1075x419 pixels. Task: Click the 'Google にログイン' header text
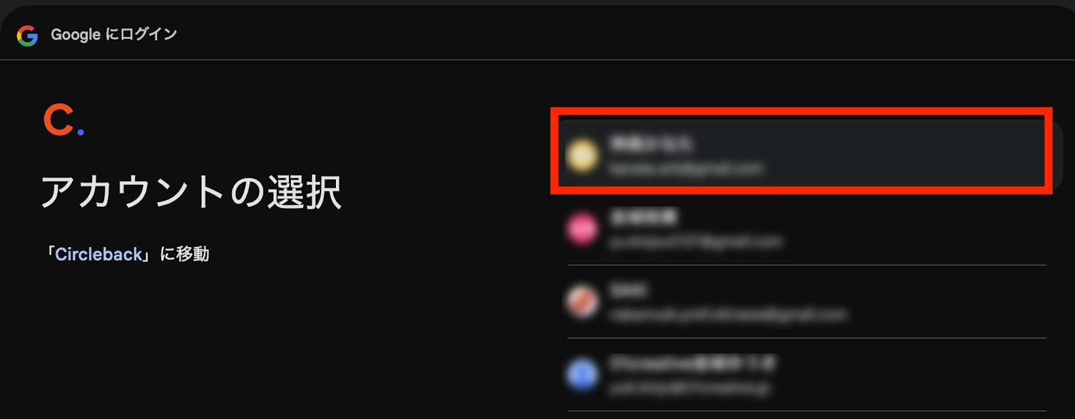[114, 34]
